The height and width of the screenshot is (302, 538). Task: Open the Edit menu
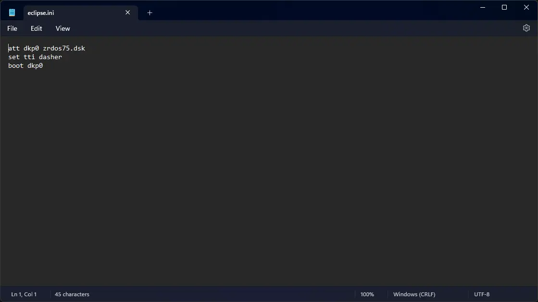click(x=37, y=28)
